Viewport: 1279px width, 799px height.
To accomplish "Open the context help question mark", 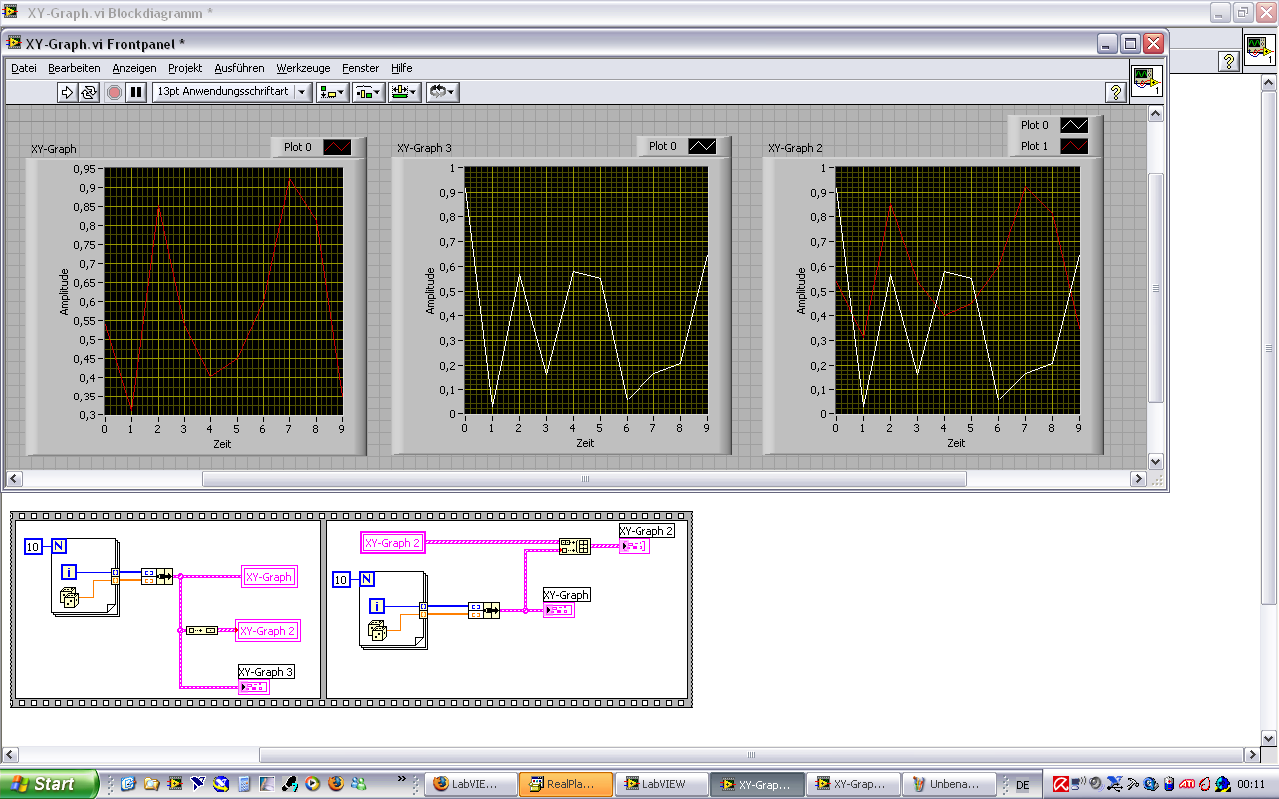I will click(x=1116, y=92).
